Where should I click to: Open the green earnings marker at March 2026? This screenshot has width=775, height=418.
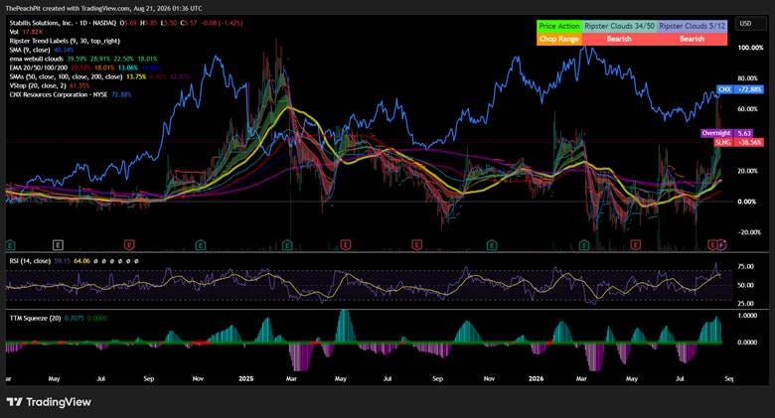pyautogui.click(x=583, y=244)
